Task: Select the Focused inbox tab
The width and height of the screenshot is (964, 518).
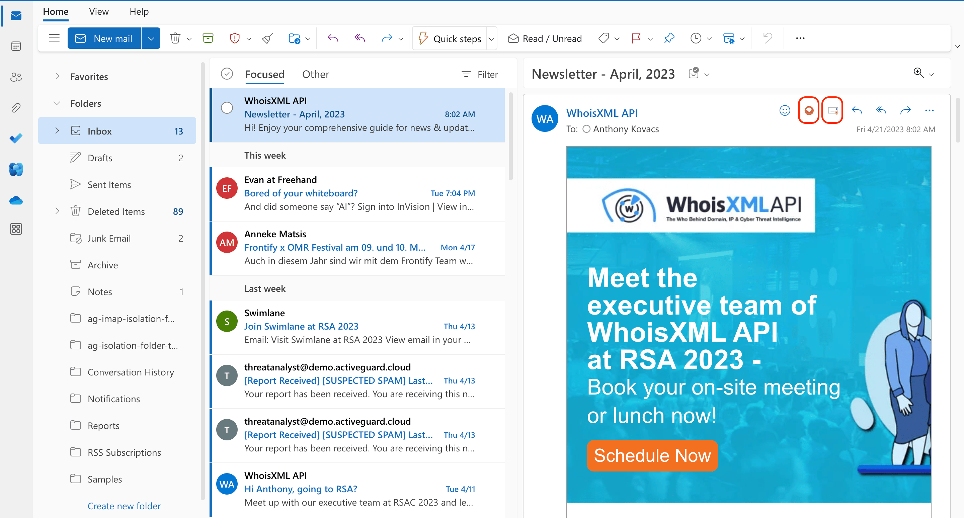Action: point(264,74)
